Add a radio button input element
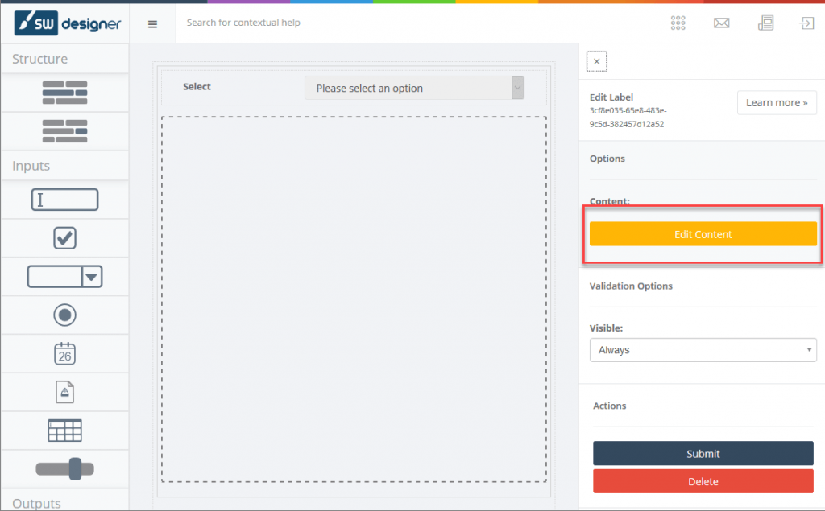The image size is (825, 511). coord(64,315)
